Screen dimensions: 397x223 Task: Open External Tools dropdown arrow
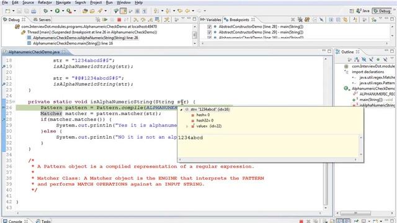click(74, 11)
